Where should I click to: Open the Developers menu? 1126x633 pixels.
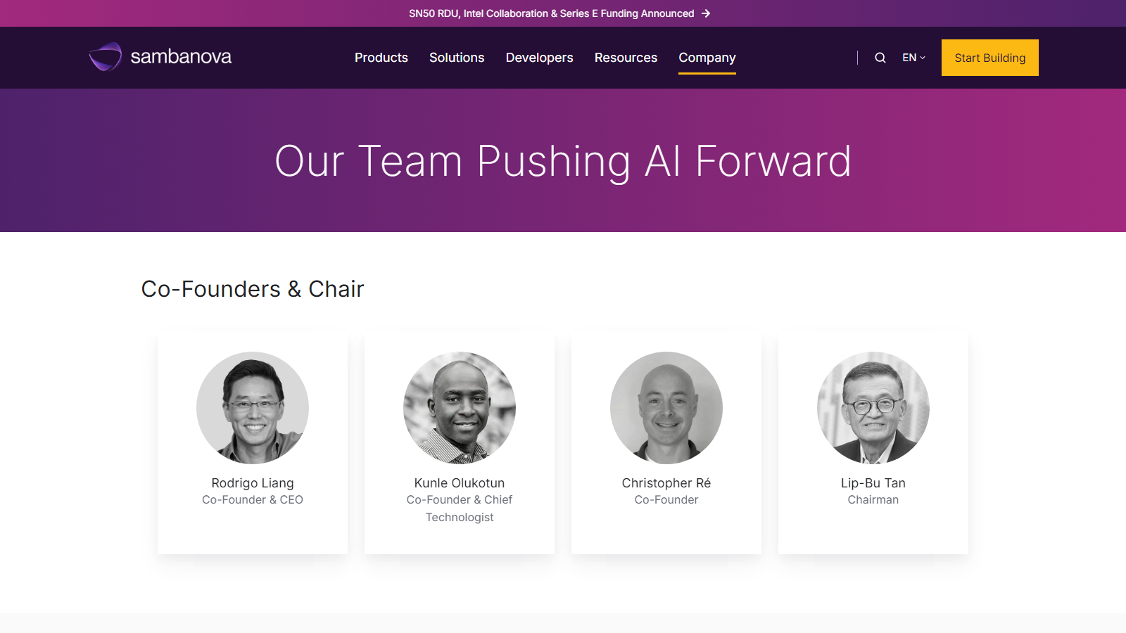(539, 58)
